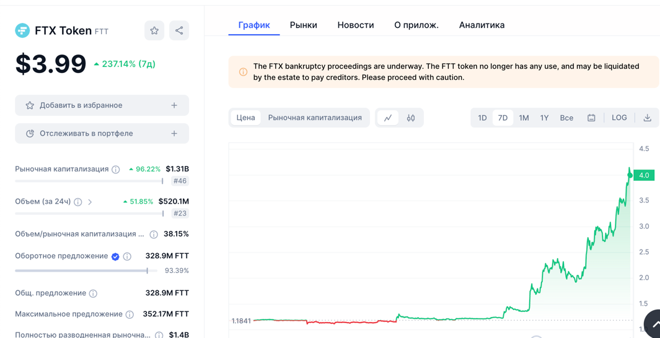Select Рыночная капитализация chart mode
The height and width of the screenshot is (338, 660).
tap(315, 118)
